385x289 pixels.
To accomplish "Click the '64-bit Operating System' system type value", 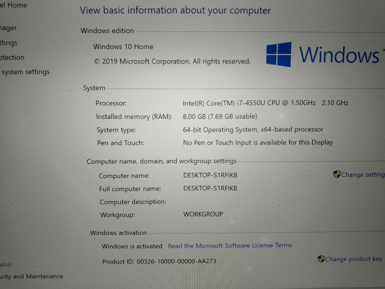I will point(253,130).
